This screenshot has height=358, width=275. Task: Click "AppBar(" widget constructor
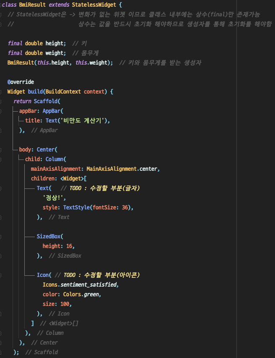(x=53, y=111)
